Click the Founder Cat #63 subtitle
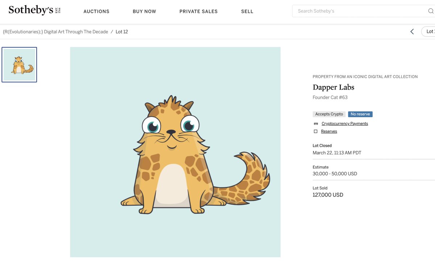Viewport: 435px width, 263px height. [x=330, y=97]
